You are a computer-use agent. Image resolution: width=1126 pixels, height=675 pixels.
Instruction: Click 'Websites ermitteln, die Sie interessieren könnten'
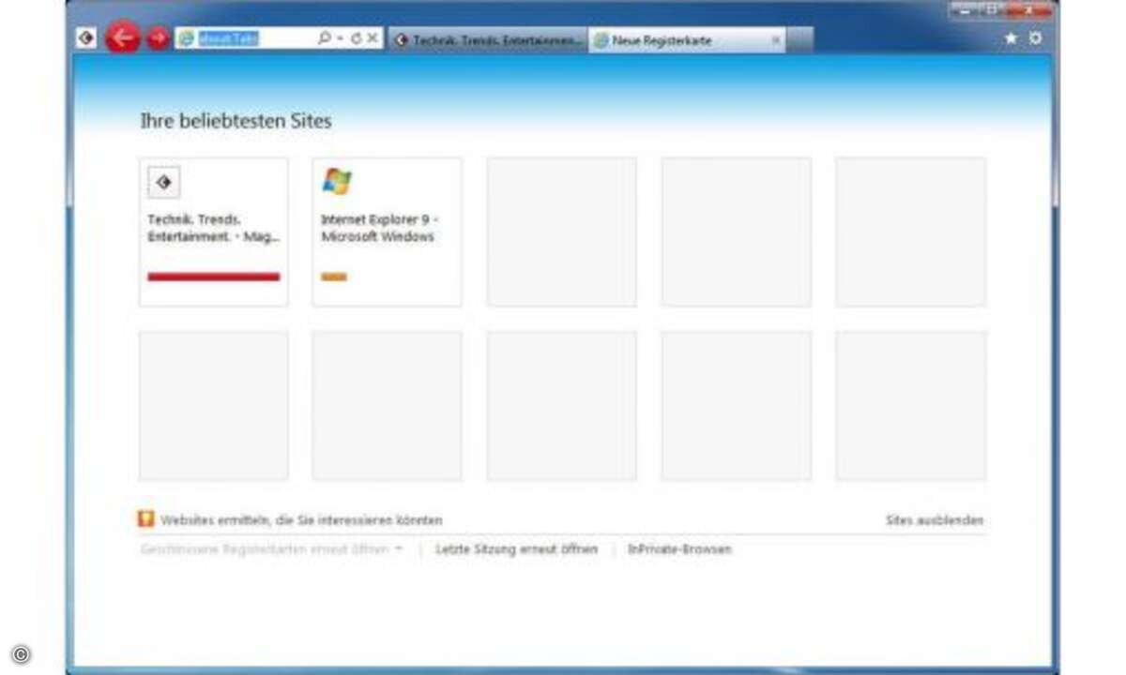(x=300, y=520)
